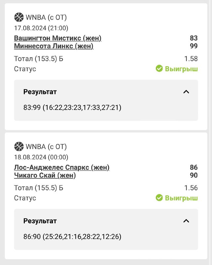Click the date 17.08.2024 (21:00)
Image resolution: width=212 pixels, height=265 pixels.
click(41, 28)
